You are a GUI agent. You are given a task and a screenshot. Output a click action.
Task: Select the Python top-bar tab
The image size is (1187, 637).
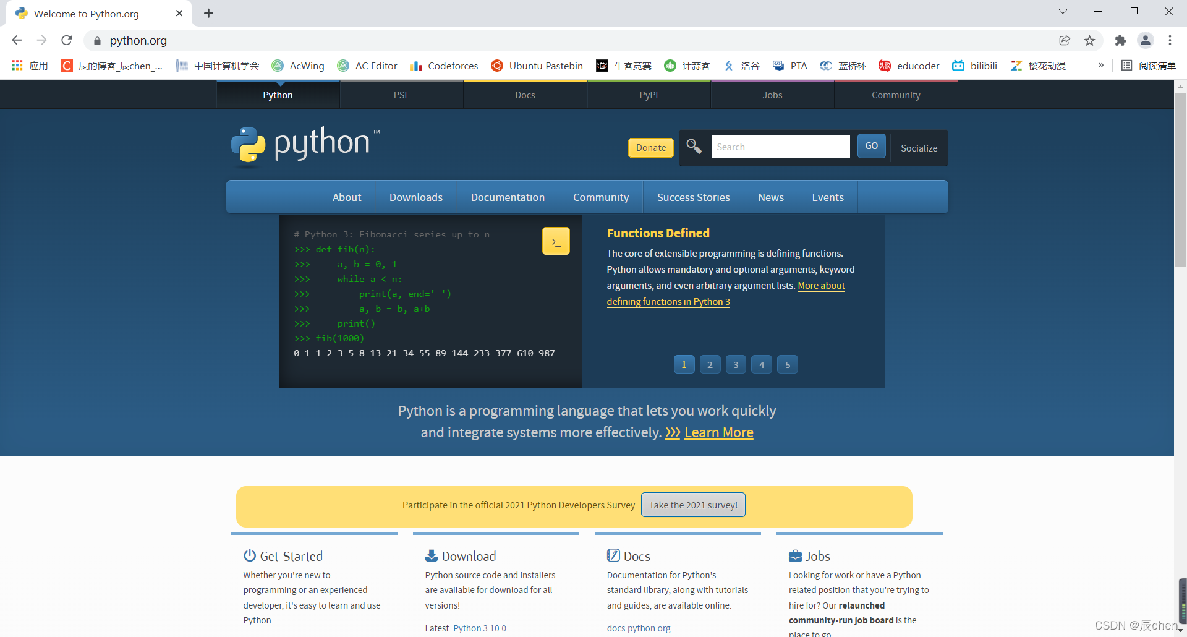point(278,95)
